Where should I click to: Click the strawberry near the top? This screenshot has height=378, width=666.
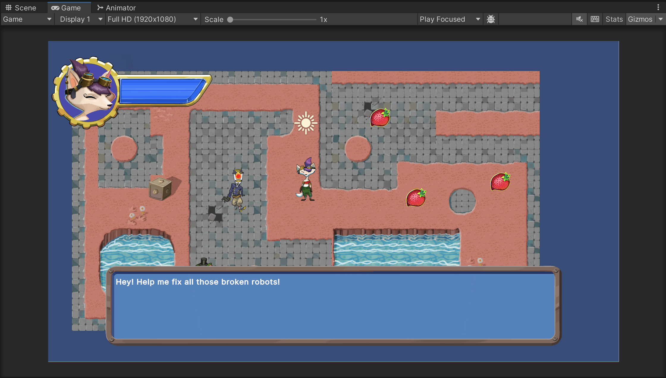pyautogui.click(x=380, y=117)
